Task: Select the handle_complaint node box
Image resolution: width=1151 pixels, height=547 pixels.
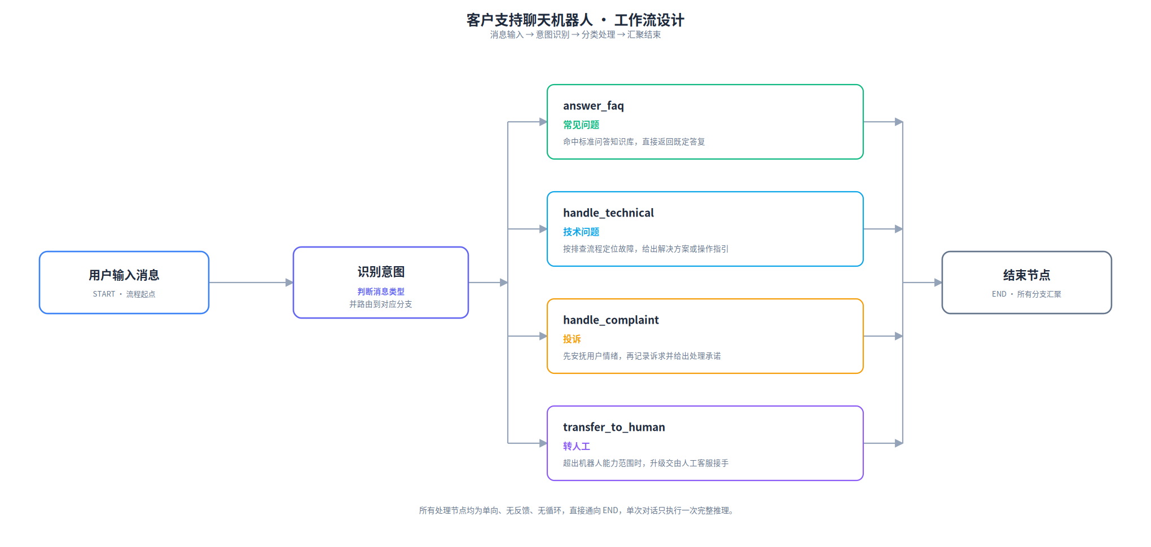Action: tap(705, 336)
